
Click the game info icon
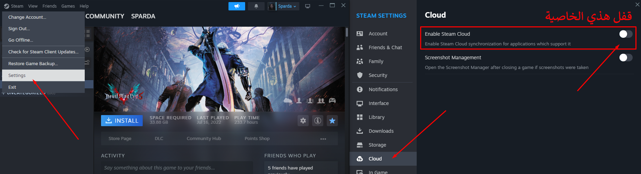(318, 121)
